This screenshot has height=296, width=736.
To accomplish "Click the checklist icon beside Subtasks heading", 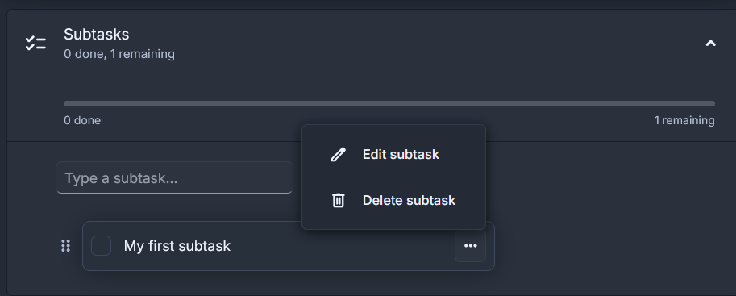I will click(35, 44).
